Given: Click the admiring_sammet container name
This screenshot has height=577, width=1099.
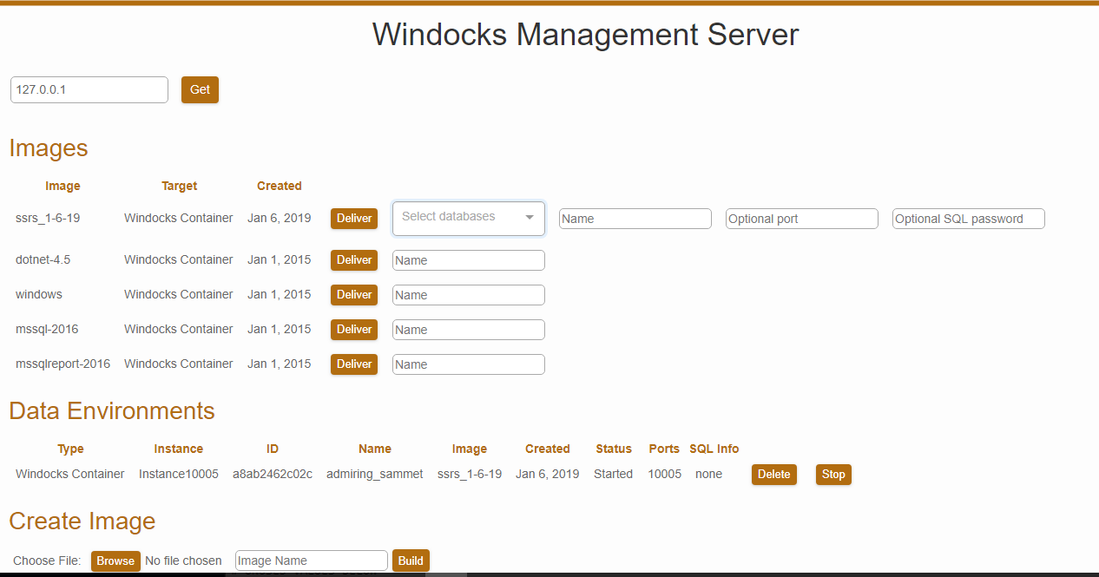Looking at the screenshot, I should tap(375, 474).
